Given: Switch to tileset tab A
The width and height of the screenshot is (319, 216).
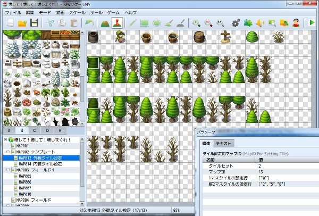Looking at the screenshot, I should 9,130.
